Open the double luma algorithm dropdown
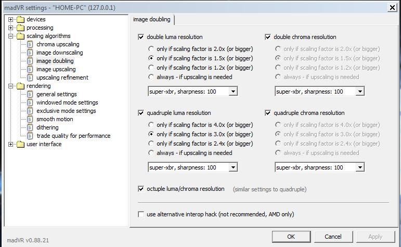 (x=233, y=92)
